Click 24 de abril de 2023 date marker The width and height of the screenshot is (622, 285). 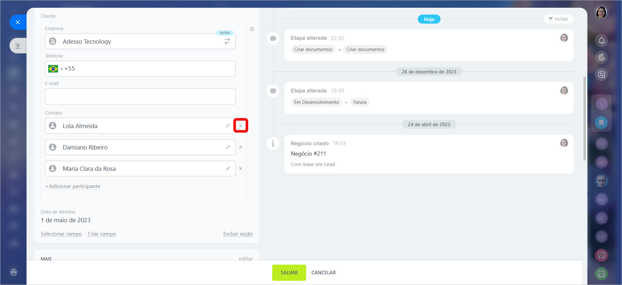click(x=429, y=125)
